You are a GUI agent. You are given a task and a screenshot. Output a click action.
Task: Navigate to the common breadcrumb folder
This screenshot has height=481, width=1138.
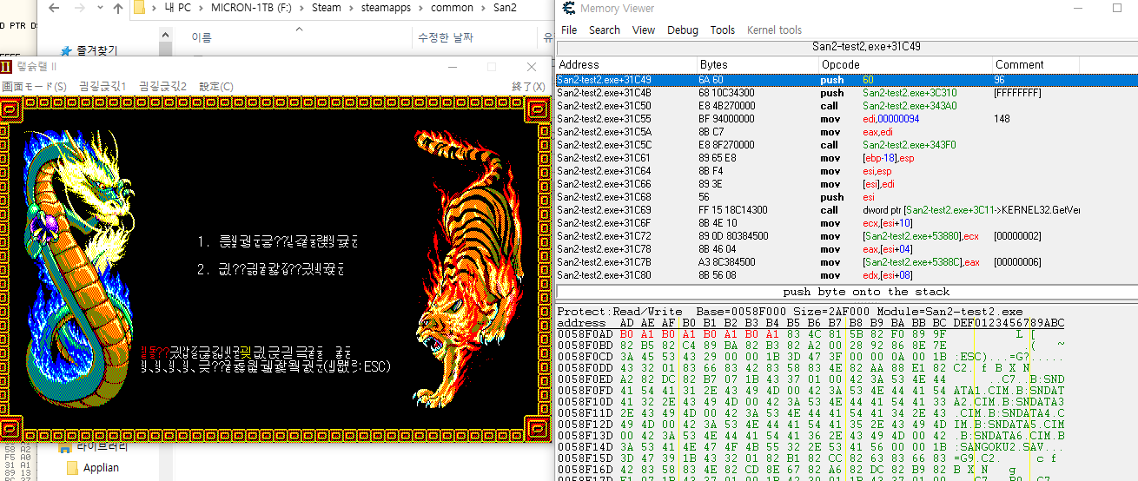(453, 8)
